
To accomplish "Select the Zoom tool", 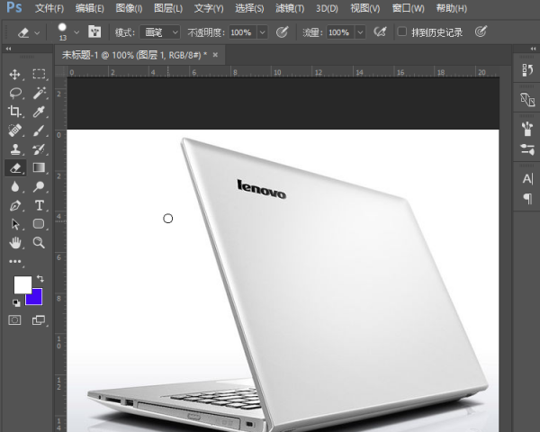I will (x=39, y=242).
